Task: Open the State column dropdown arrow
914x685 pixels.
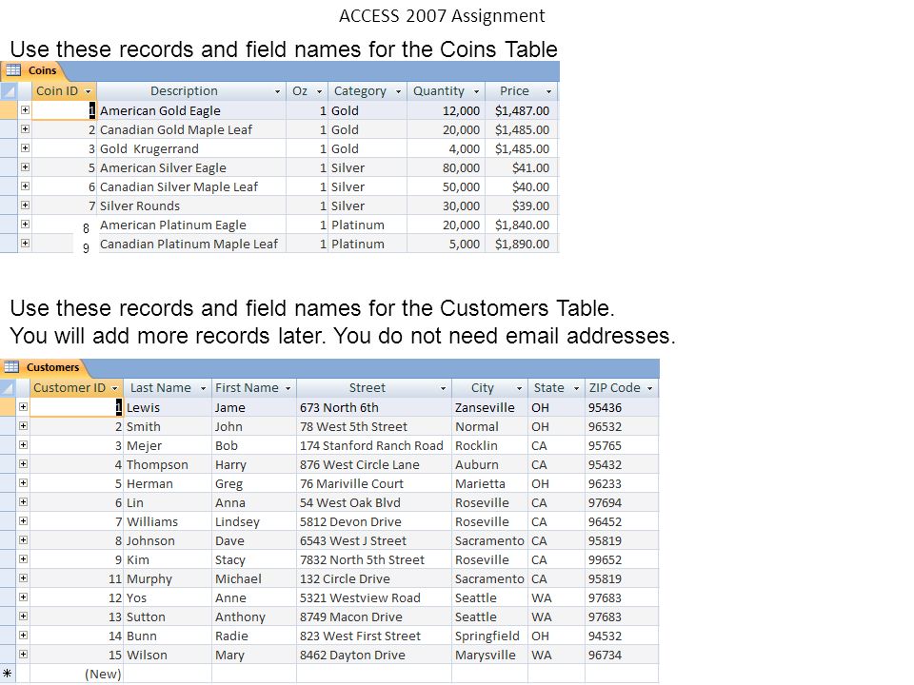Action: pyautogui.click(x=577, y=388)
